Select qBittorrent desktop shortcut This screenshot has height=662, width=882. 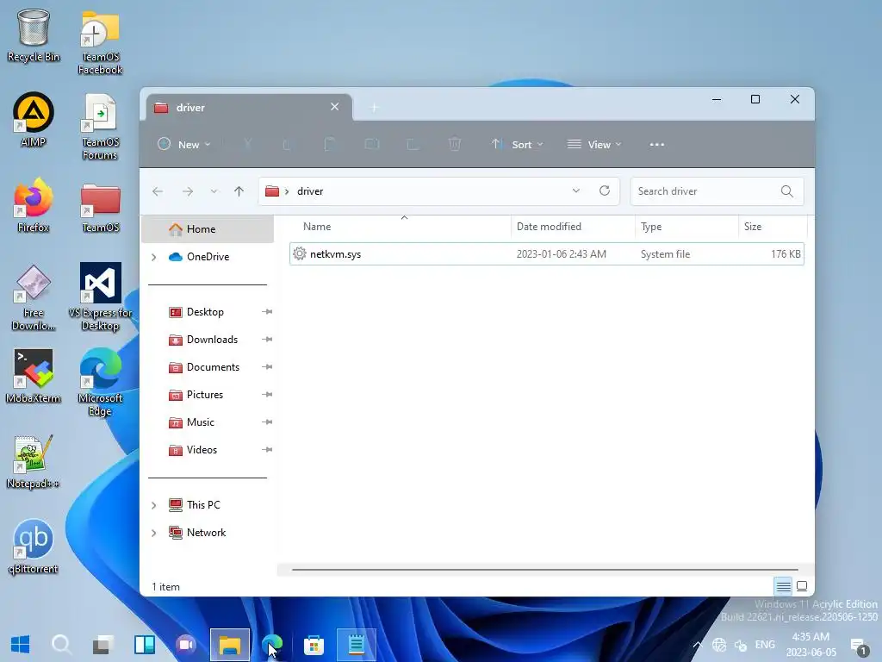click(x=34, y=546)
